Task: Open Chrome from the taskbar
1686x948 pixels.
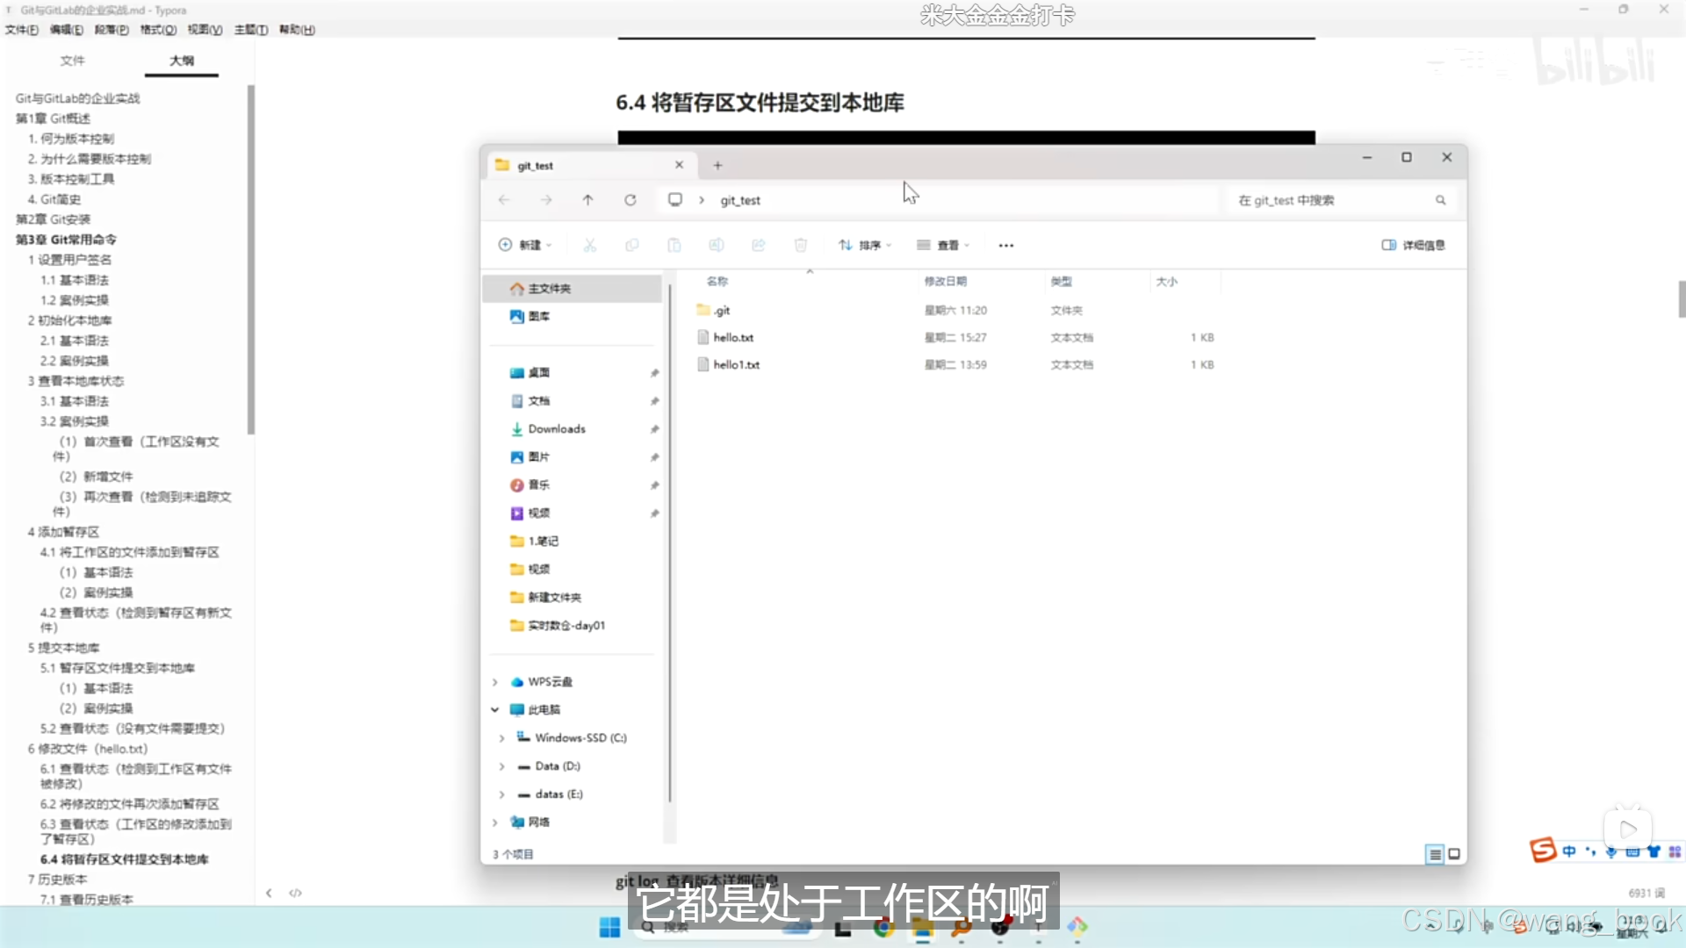Action: point(883,928)
